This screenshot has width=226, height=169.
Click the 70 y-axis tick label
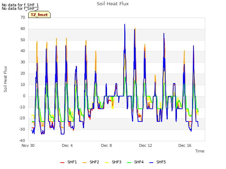click(23, 17)
